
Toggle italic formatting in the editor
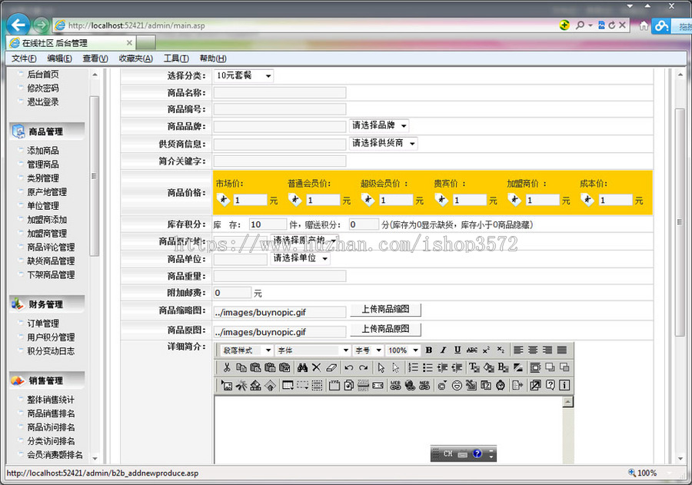point(444,350)
